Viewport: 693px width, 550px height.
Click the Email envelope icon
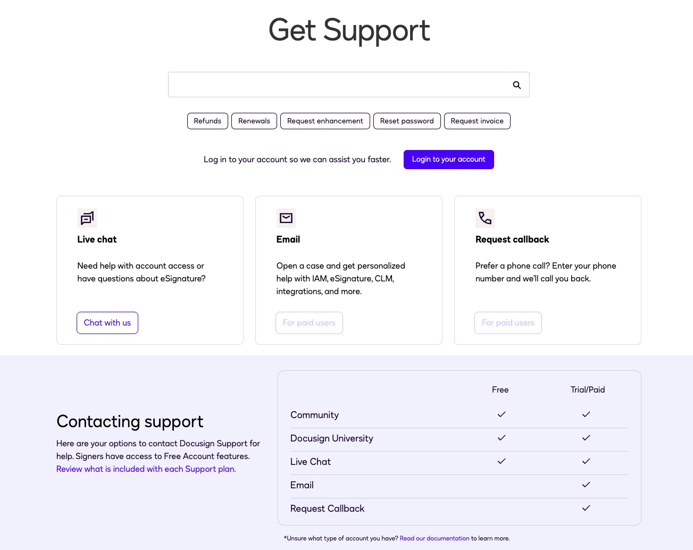click(286, 218)
